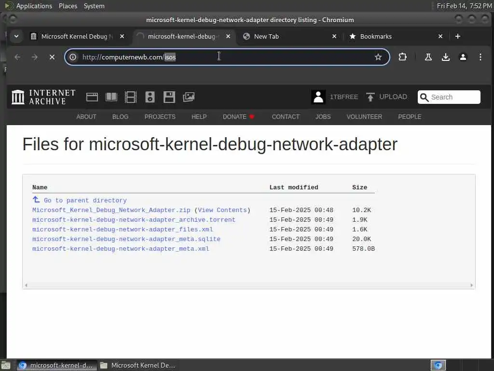Click the CONTACT navigation link
494x371 pixels.
pyautogui.click(x=286, y=117)
